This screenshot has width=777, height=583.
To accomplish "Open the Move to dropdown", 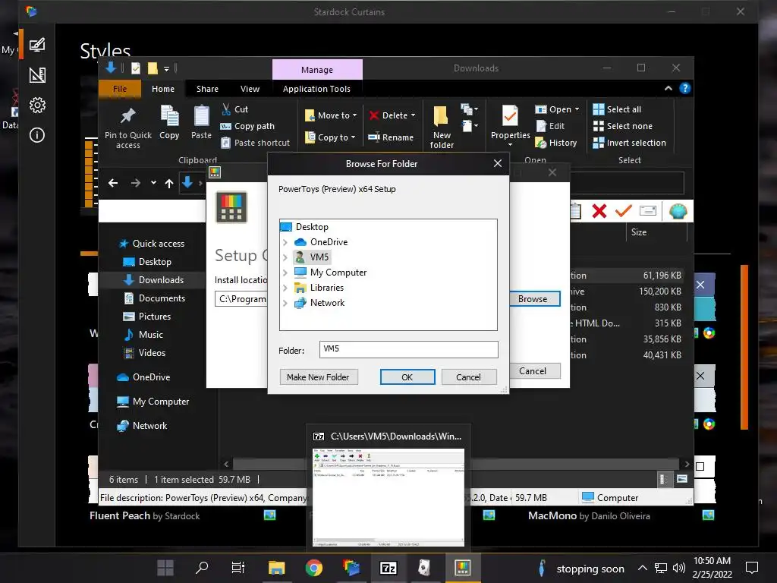I will (331, 115).
